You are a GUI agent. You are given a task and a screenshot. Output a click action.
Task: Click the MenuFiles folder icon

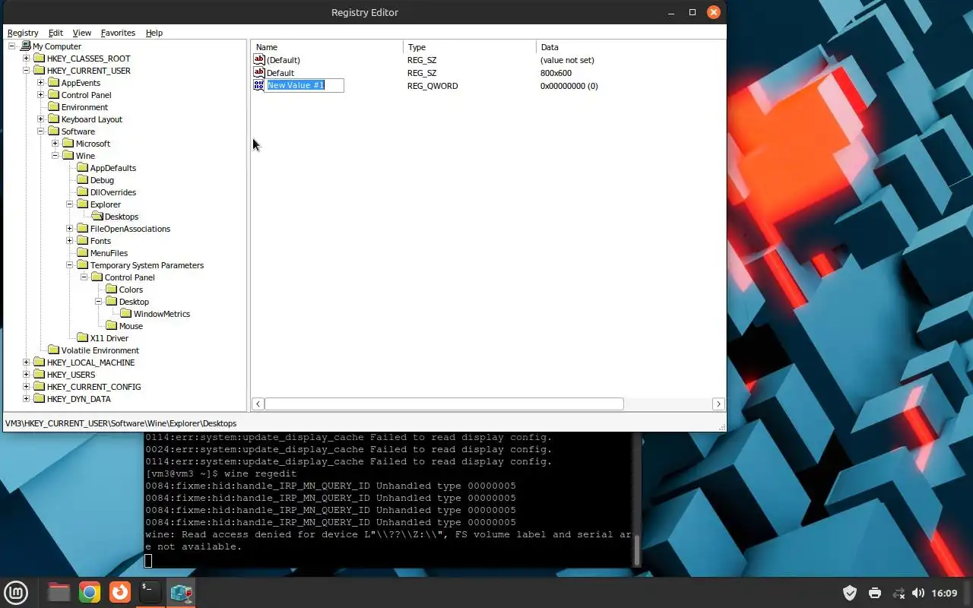83,253
